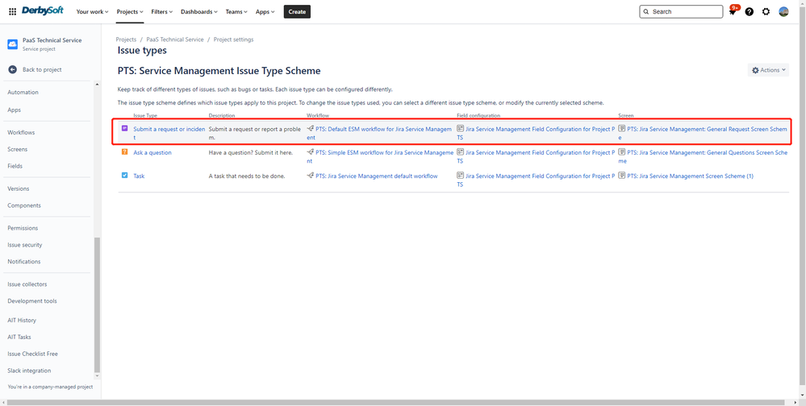The height and width of the screenshot is (406, 806).
Task: Open Notifications in the sidebar
Action: pos(24,262)
